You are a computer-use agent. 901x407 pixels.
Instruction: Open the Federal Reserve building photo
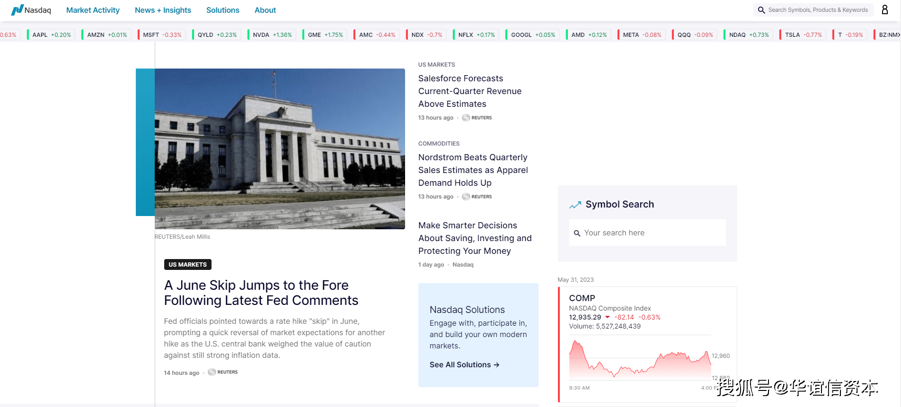click(x=280, y=149)
